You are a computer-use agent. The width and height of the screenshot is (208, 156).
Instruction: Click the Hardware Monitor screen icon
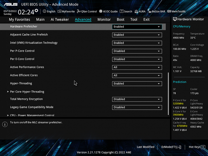tap(175, 19)
